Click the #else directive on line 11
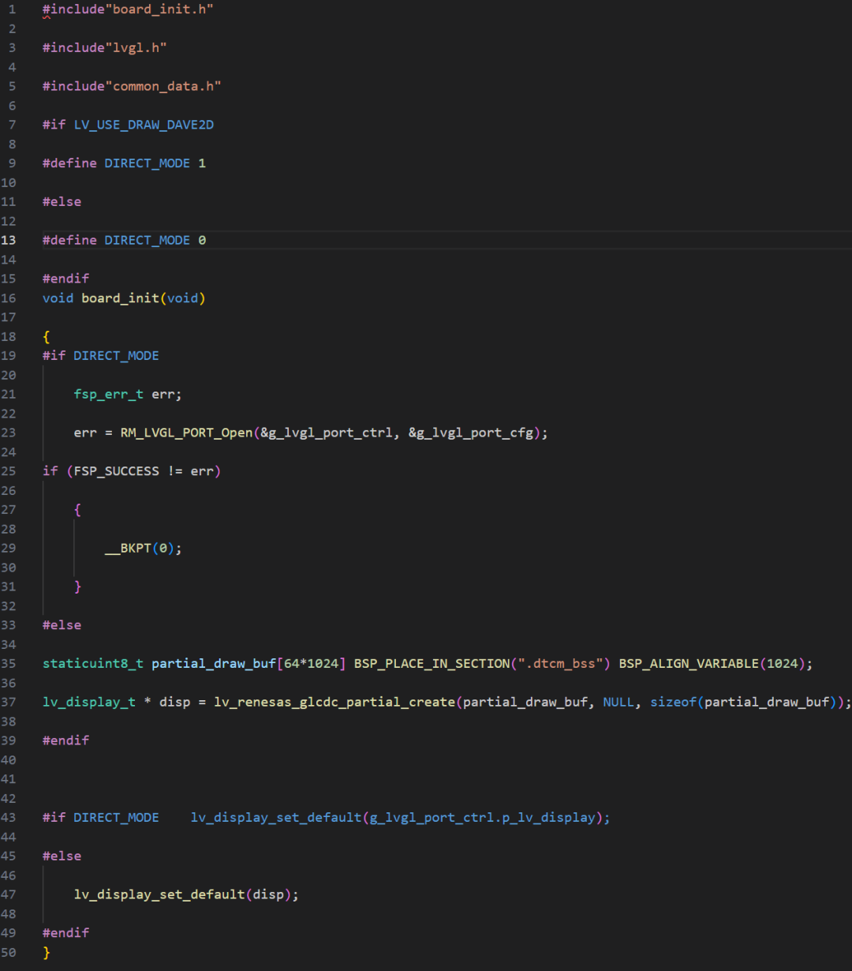The height and width of the screenshot is (971, 852). coord(62,202)
